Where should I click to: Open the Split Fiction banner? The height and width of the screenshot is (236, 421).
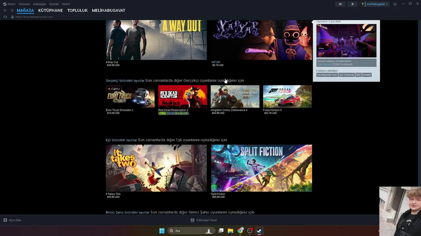(x=261, y=168)
